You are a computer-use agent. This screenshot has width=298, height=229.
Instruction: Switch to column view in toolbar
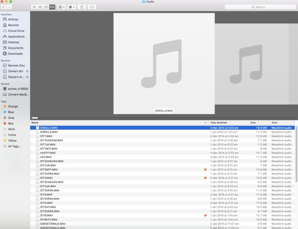(46, 7)
